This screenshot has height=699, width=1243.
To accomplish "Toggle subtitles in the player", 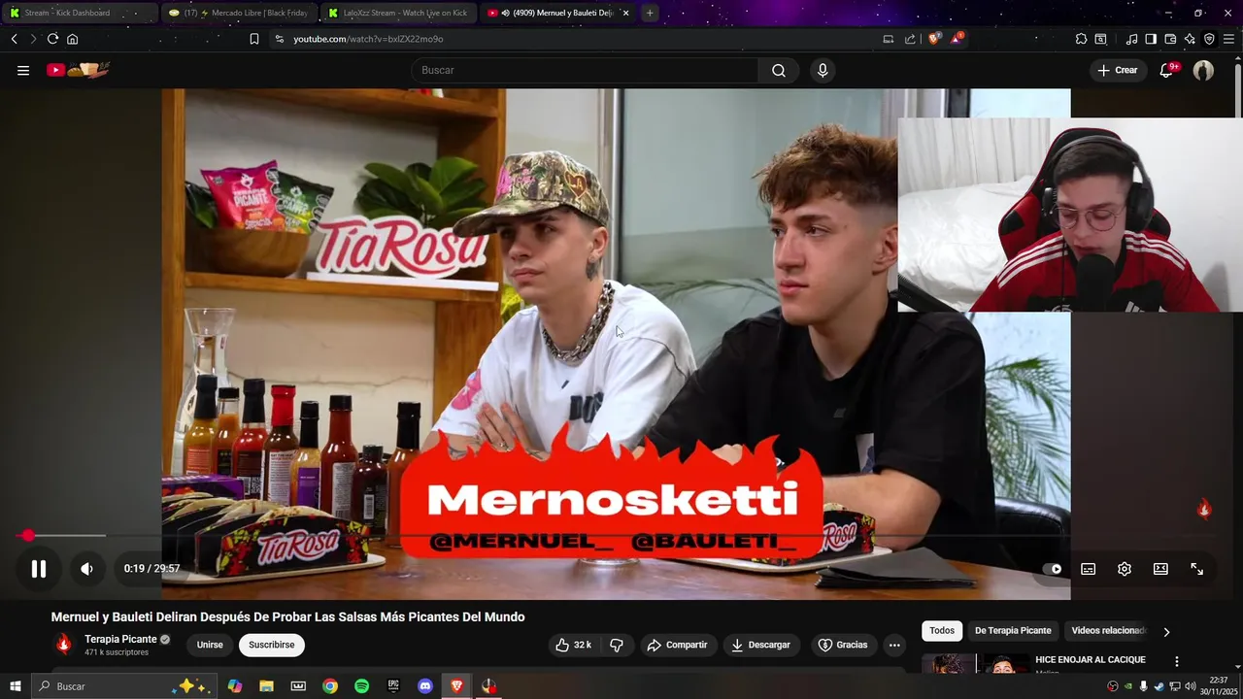I will 1089,569.
